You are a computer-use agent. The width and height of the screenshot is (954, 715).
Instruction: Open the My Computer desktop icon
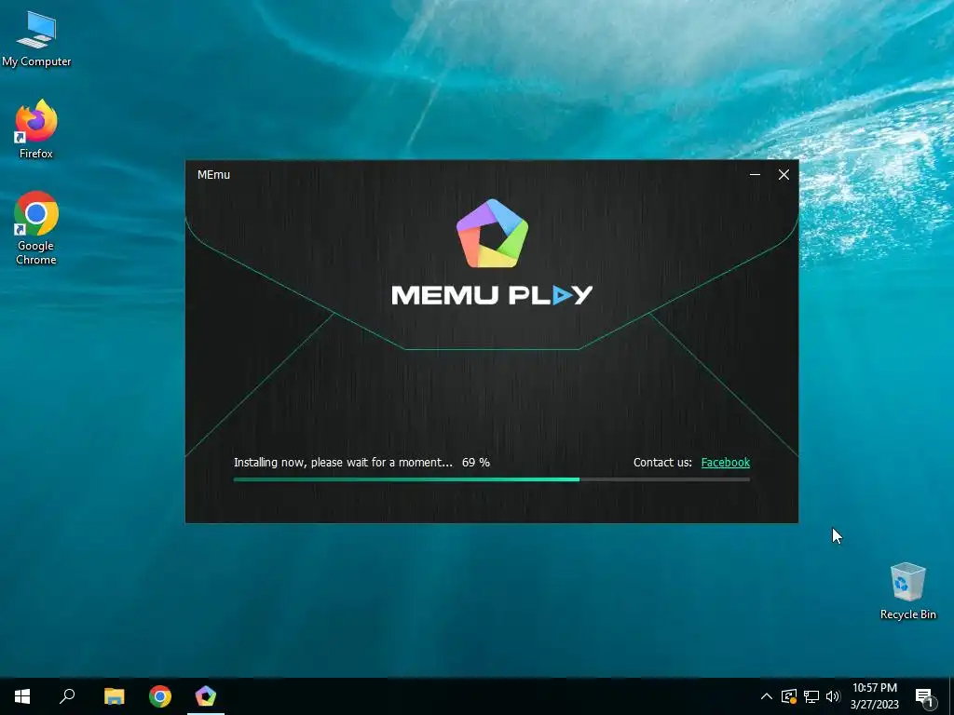[x=36, y=39]
